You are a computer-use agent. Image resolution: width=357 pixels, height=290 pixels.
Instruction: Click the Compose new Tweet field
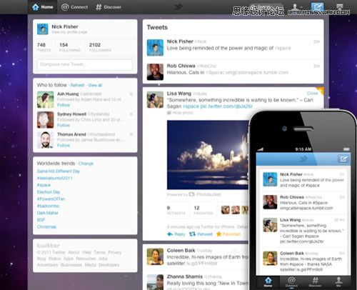85,64
